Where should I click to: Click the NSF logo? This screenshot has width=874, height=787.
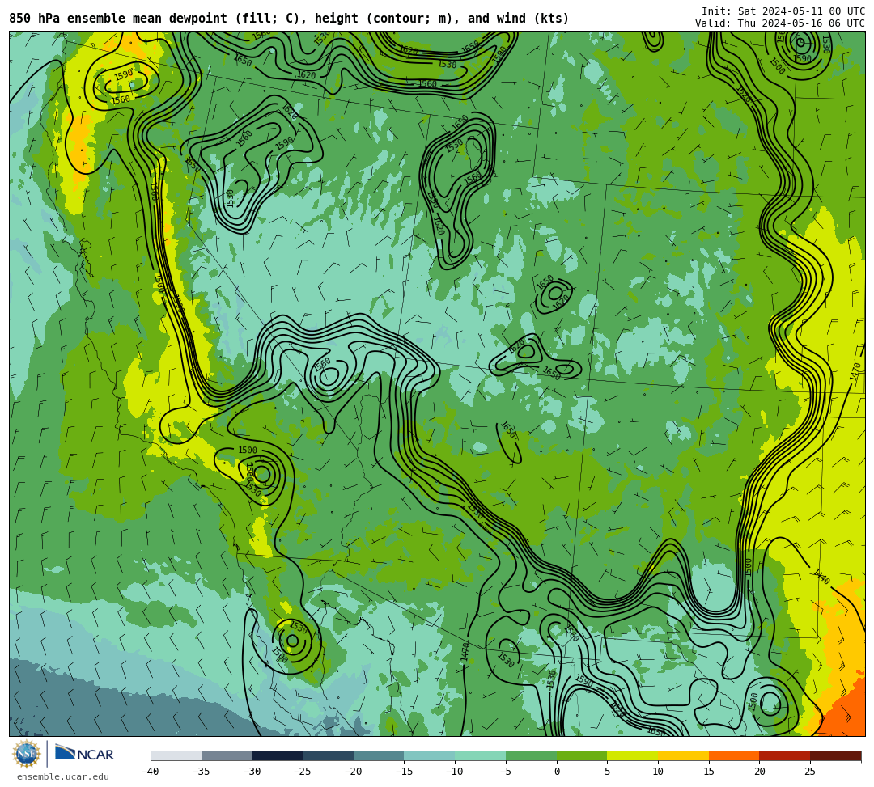click(x=27, y=754)
